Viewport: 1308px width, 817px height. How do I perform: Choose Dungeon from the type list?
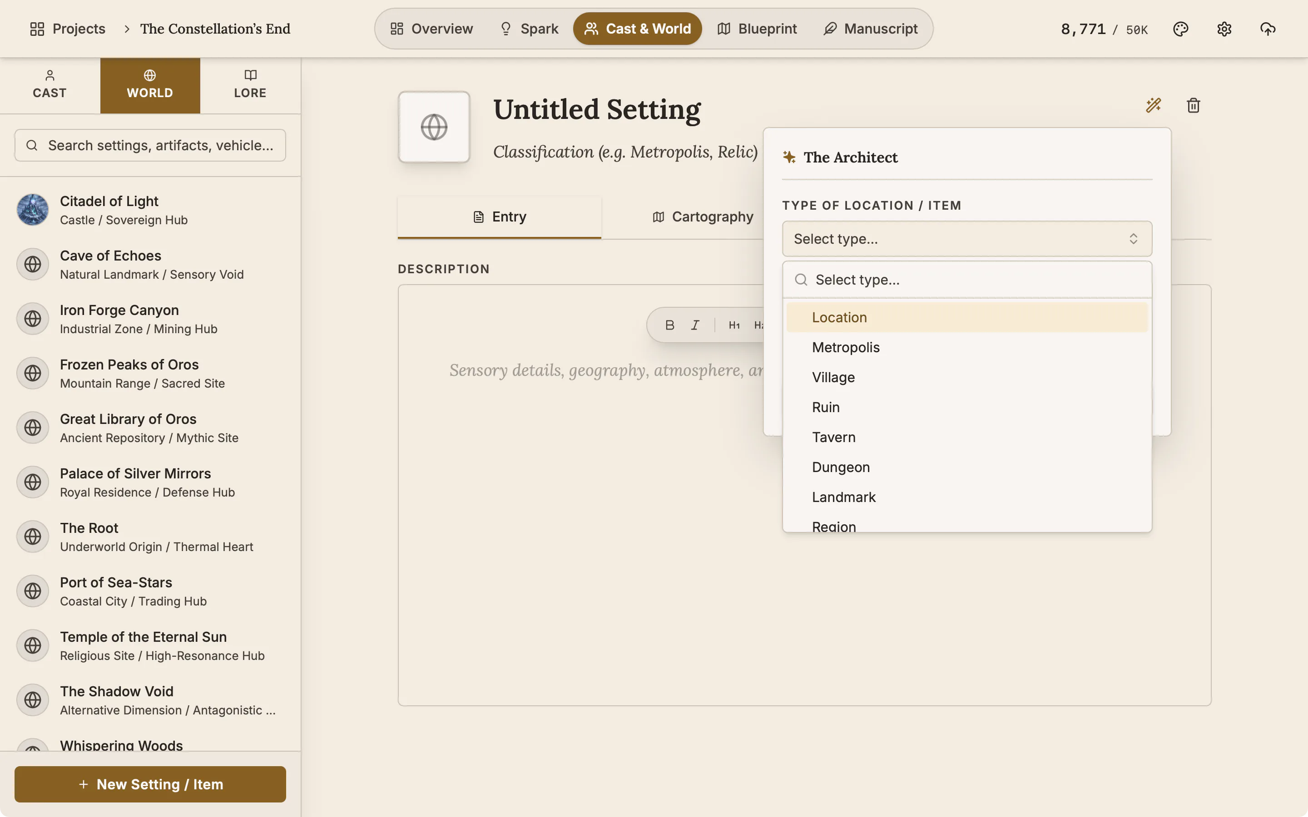pyautogui.click(x=967, y=468)
